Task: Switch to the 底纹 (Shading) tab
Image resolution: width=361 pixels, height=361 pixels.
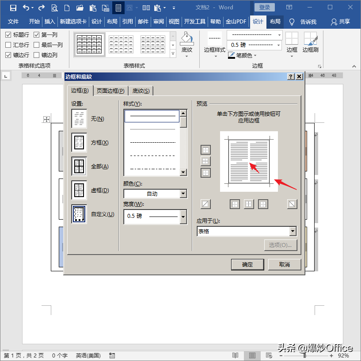Action: [x=141, y=91]
